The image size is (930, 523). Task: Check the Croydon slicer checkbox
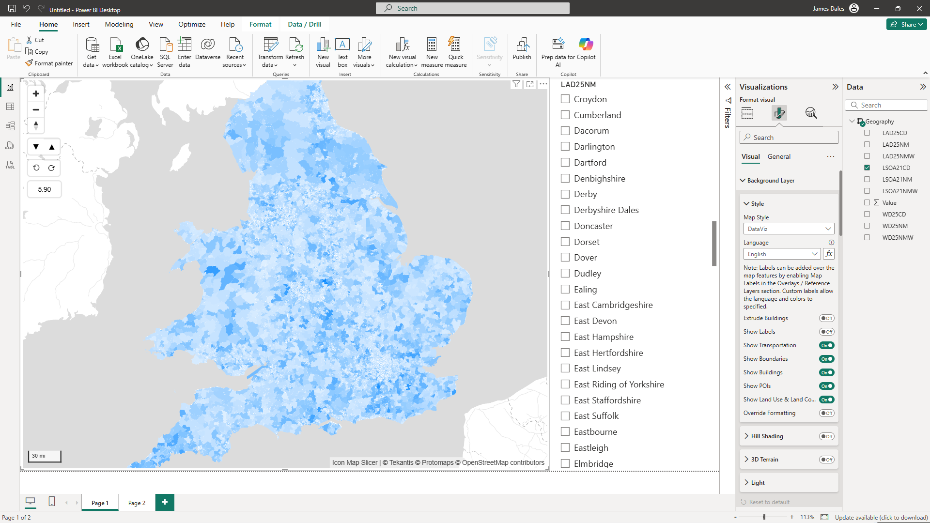pyautogui.click(x=565, y=99)
